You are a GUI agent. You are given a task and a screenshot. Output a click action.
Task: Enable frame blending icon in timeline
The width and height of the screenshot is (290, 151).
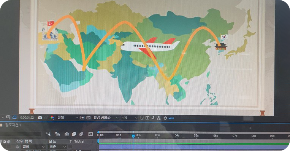coord(74,134)
